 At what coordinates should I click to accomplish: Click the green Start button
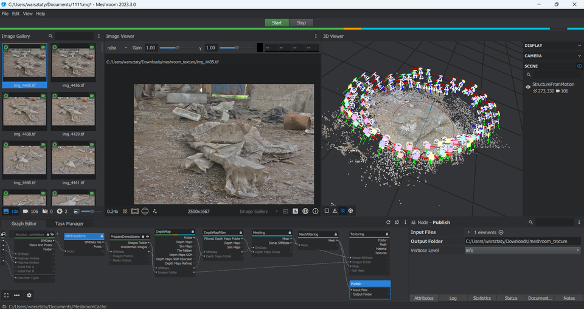click(277, 23)
